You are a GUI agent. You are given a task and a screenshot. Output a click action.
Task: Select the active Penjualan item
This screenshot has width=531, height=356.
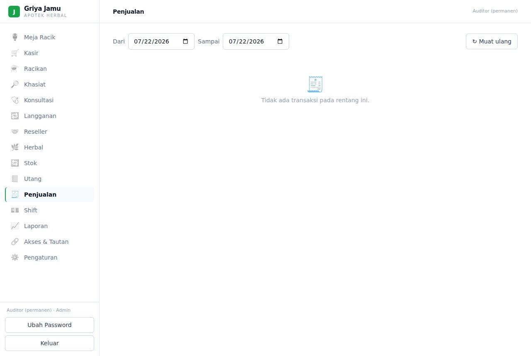click(49, 195)
